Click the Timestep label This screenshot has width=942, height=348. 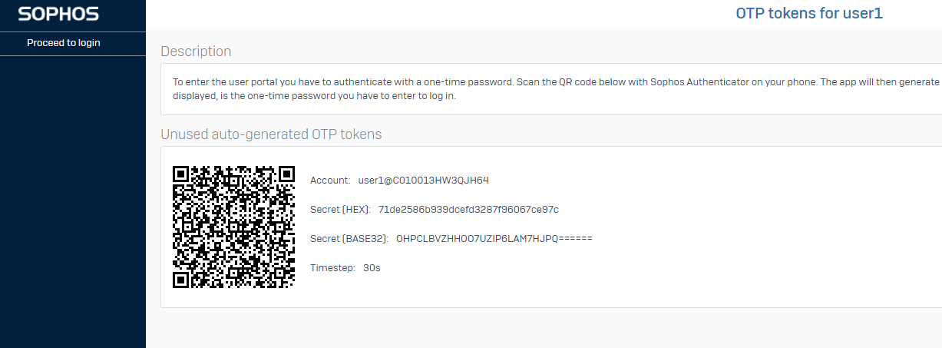coord(332,268)
